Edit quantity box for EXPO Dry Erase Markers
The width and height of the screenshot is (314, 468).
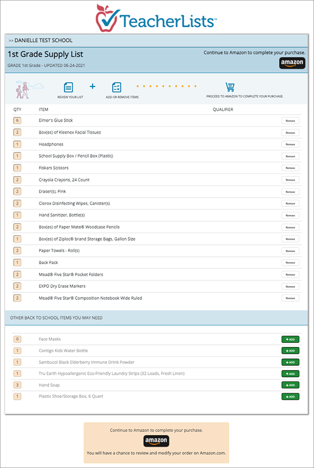click(x=17, y=286)
